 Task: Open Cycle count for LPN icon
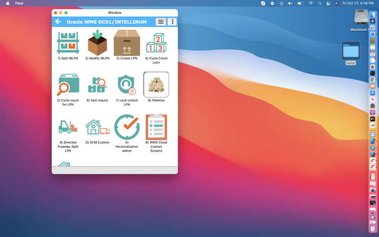tap(68, 84)
